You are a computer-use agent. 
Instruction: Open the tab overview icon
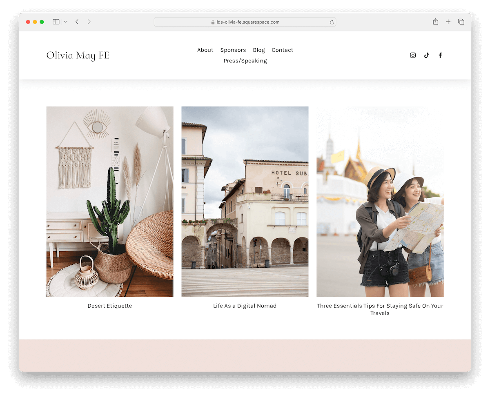tap(461, 22)
